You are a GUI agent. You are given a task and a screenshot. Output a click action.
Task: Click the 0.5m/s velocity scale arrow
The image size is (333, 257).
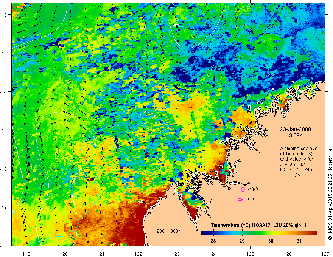click(293, 175)
